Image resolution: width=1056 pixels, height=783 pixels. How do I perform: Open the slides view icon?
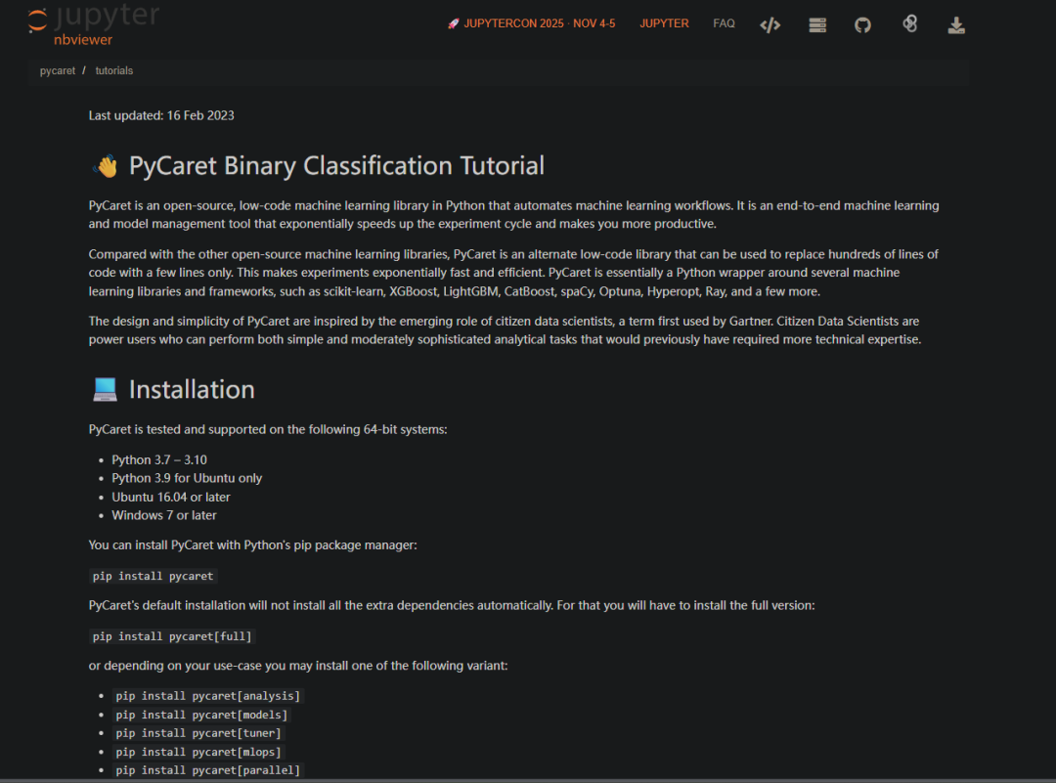(817, 23)
